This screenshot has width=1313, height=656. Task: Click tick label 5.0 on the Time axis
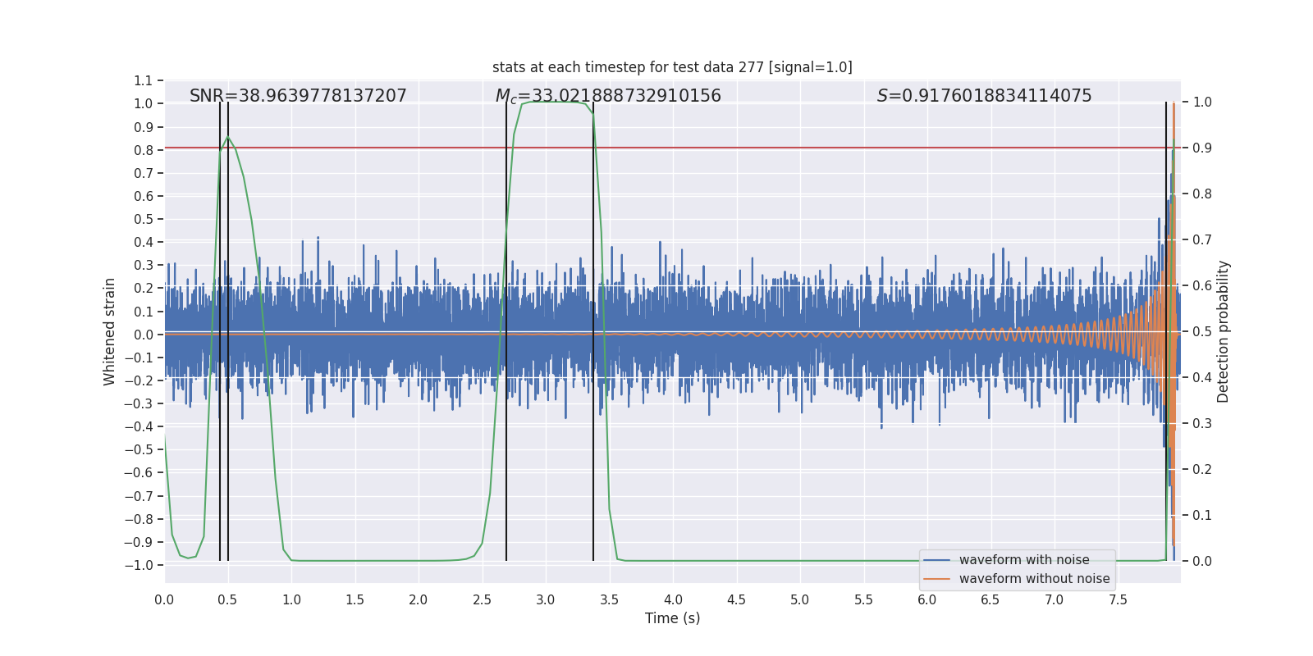click(x=800, y=599)
